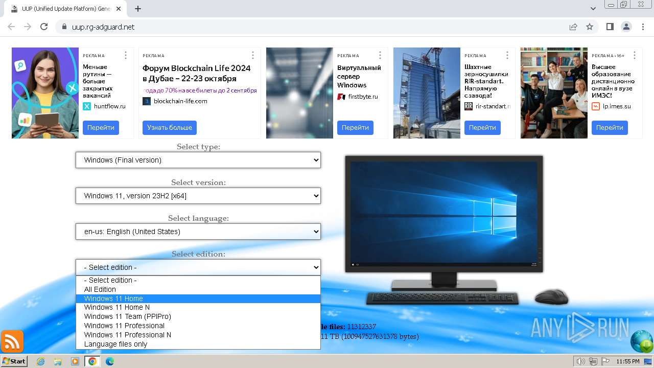Click the server room ad image
This screenshot has width=654, height=368.
click(x=299, y=93)
